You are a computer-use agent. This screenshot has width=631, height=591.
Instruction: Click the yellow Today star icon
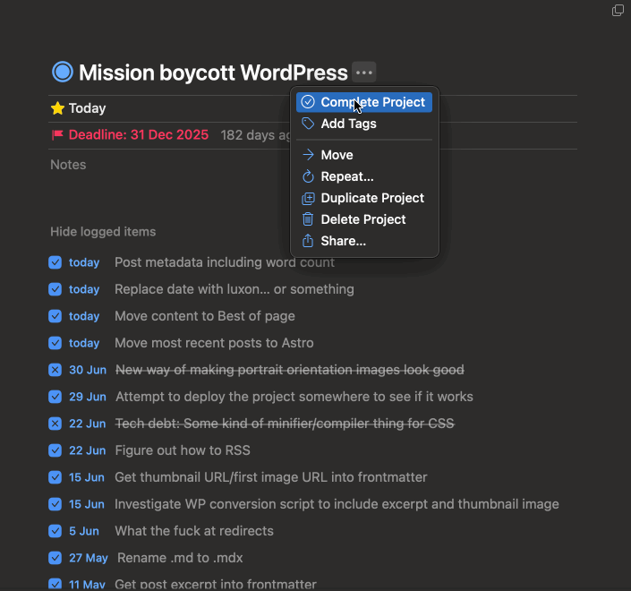coord(57,108)
